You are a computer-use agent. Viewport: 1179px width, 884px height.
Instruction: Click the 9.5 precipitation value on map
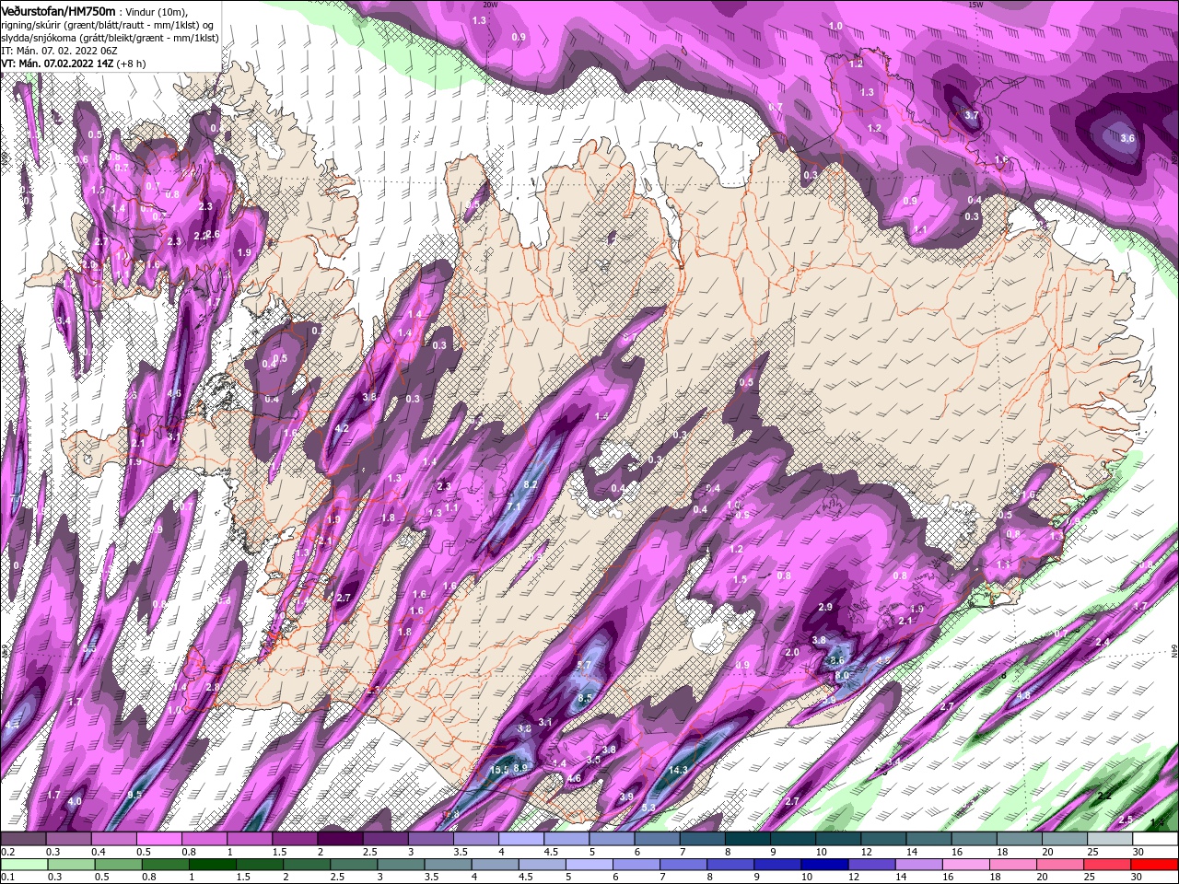[134, 795]
